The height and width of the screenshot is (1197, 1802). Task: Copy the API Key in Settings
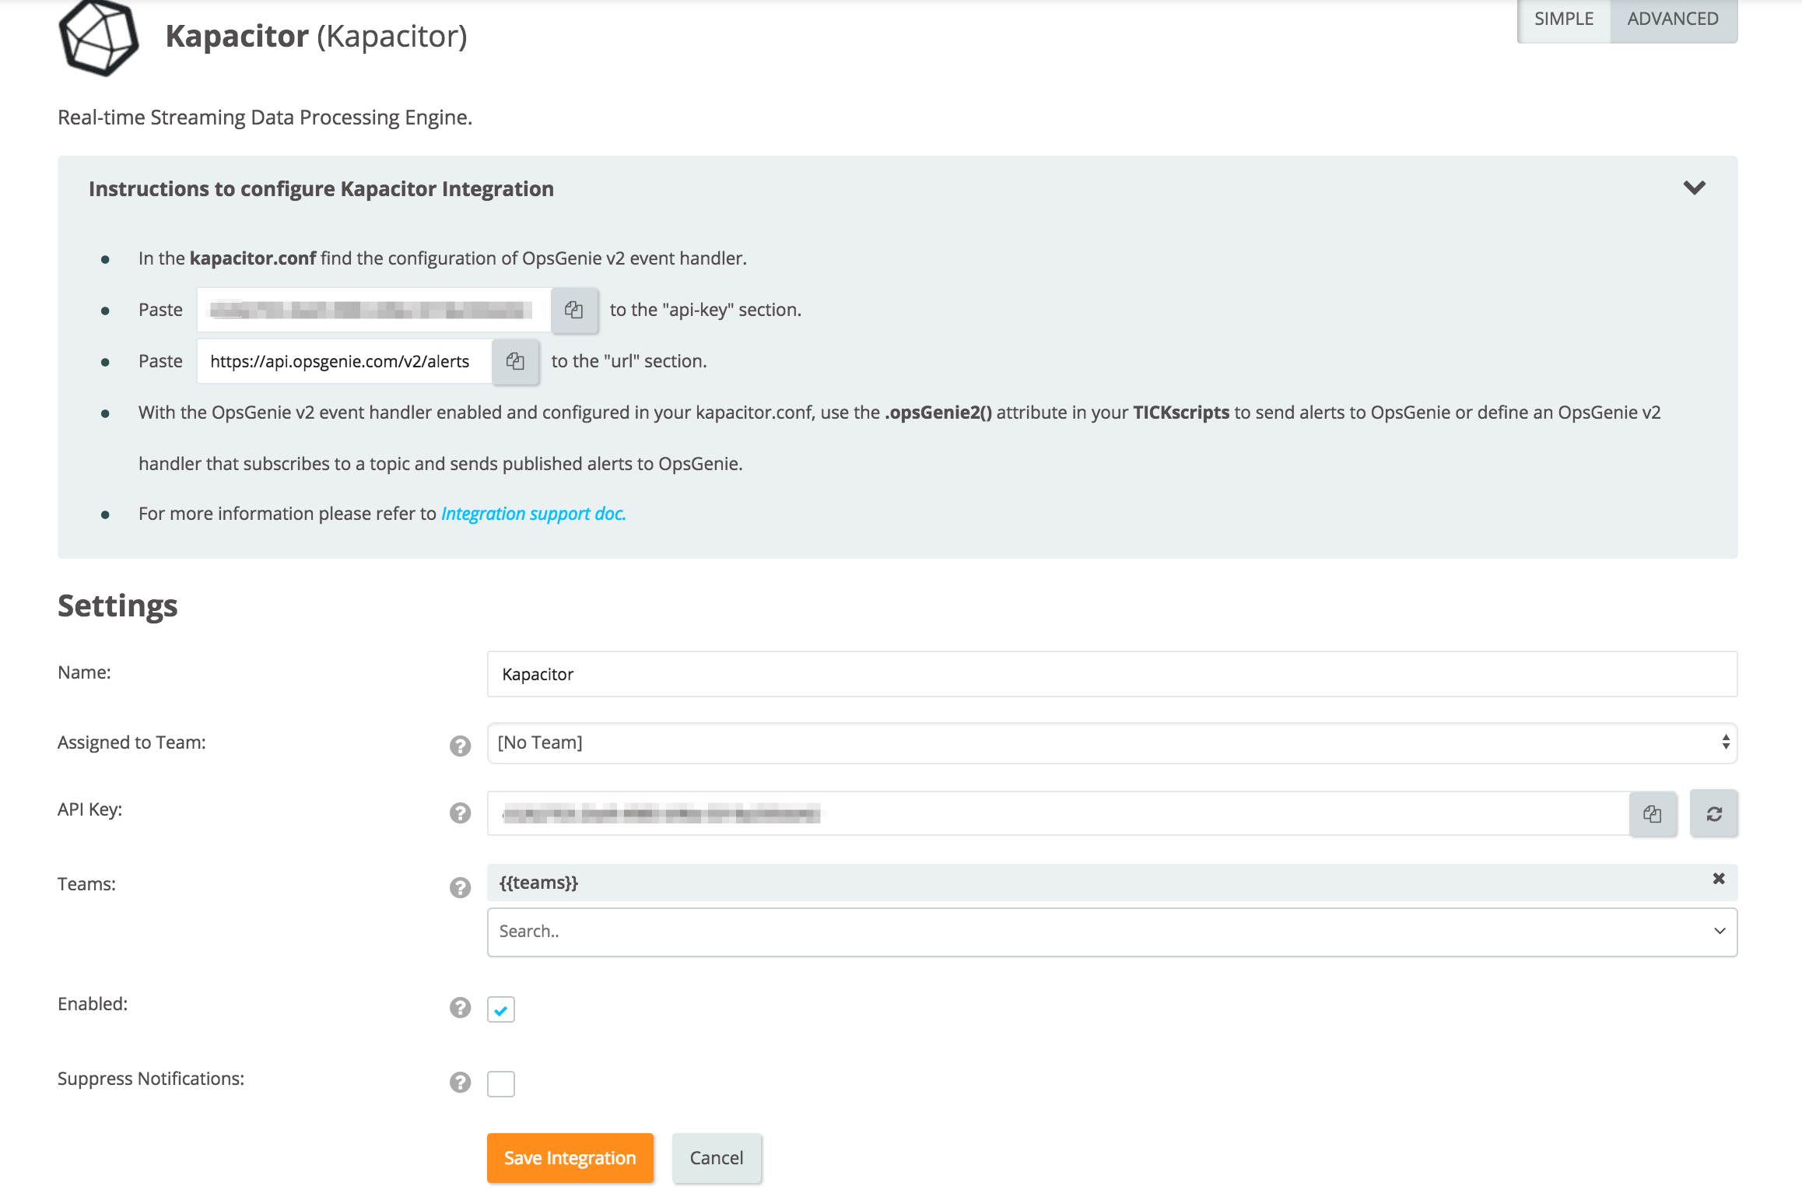pyautogui.click(x=1652, y=813)
